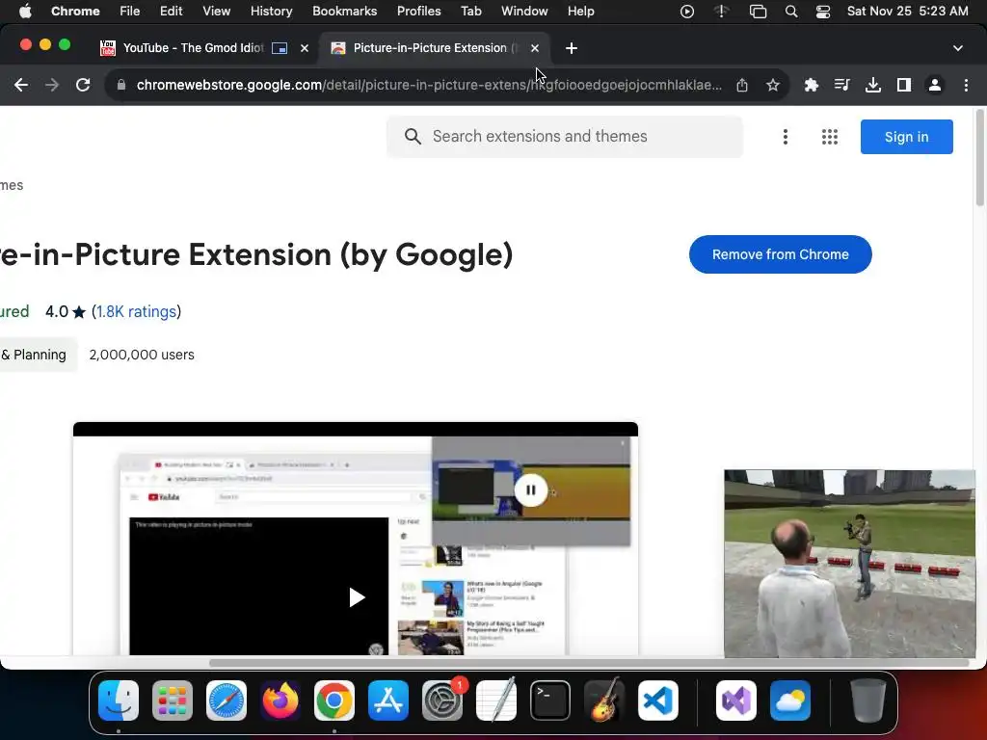Expand the tab search chevron
The image size is (987, 740).
pyautogui.click(x=958, y=48)
